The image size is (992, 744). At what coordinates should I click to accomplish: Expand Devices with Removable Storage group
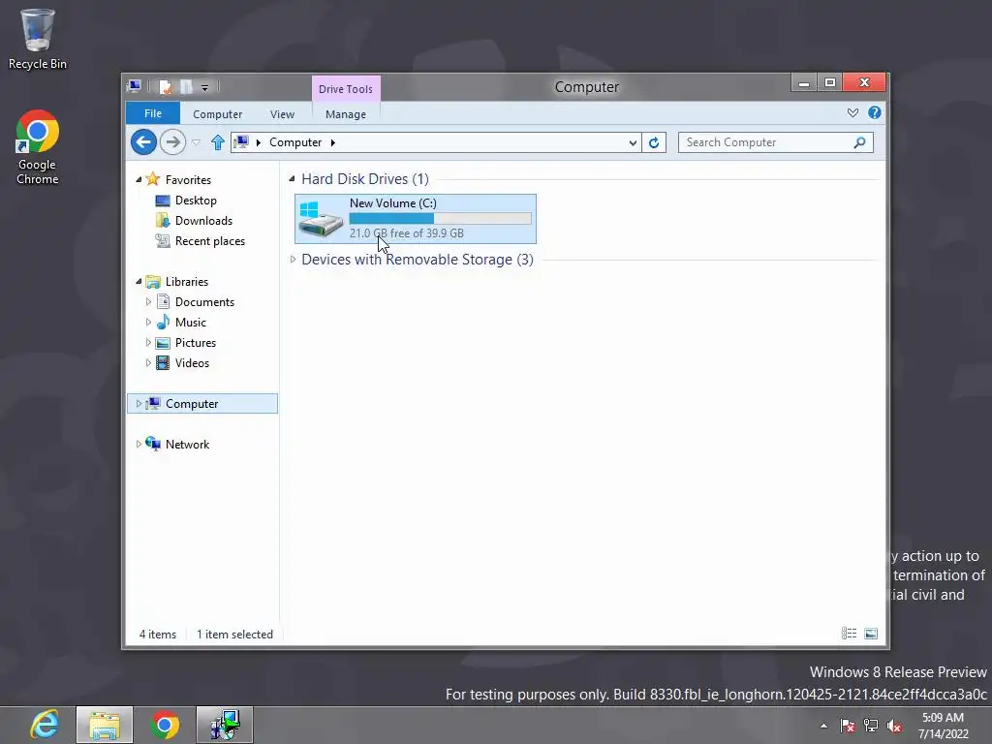pyautogui.click(x=293, y=260)
